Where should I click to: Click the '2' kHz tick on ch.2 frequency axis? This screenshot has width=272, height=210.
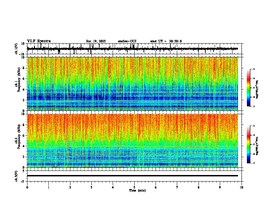coord(24,157)
